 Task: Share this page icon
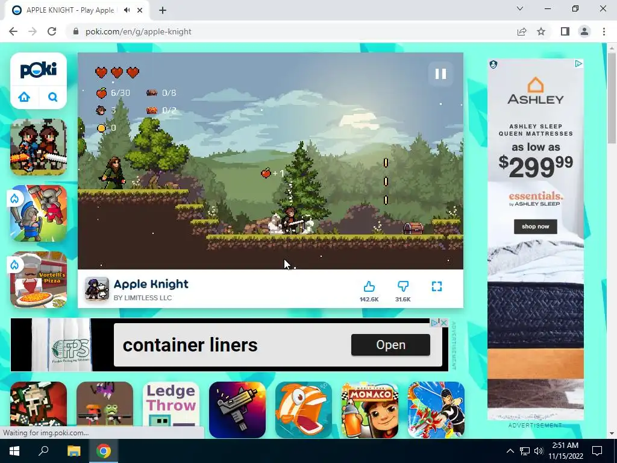pos(522,31)
